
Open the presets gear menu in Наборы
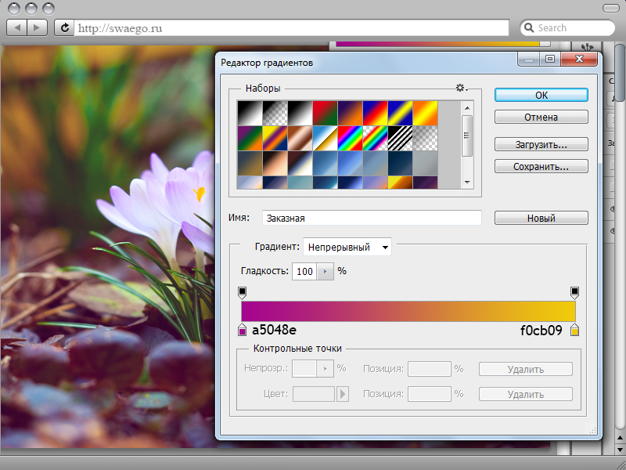coord(461,88)
